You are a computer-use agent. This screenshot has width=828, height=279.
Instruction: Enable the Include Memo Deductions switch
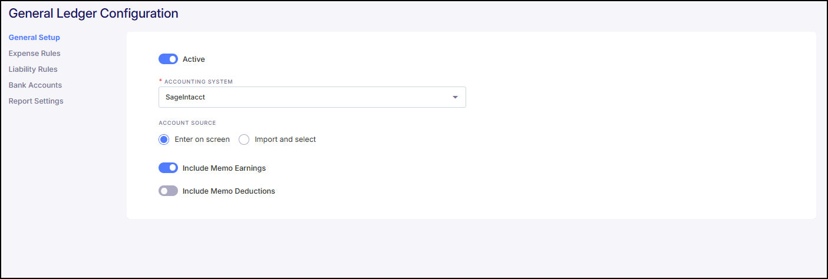[168, 191]
